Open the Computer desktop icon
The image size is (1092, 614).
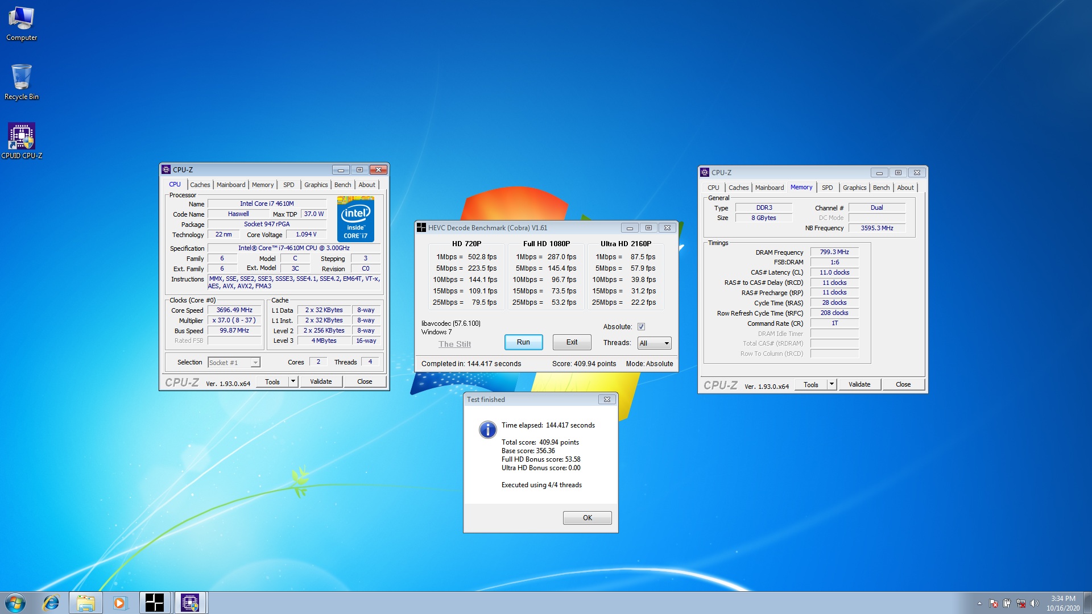(22, 24)
